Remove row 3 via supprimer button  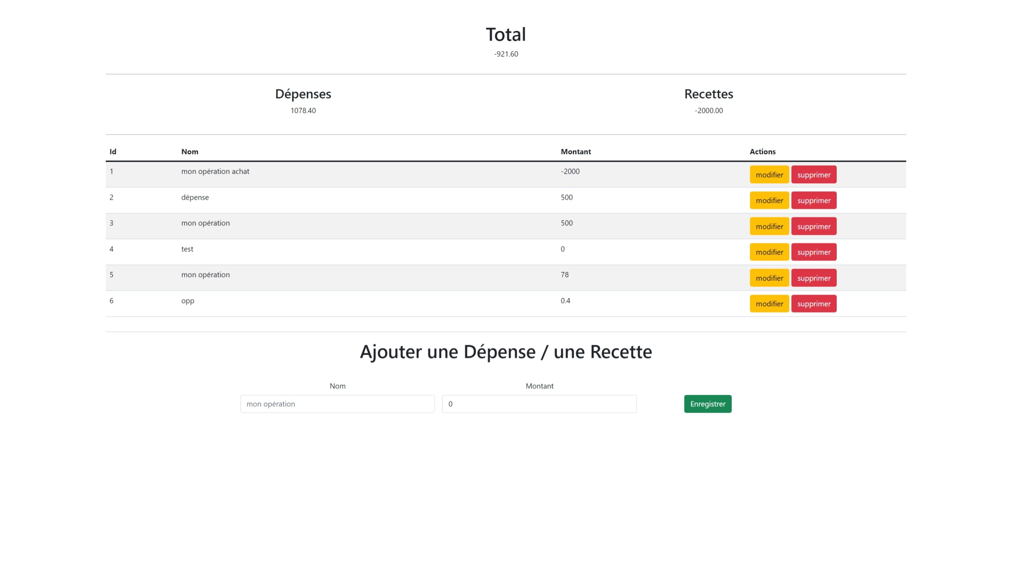(814, 226)
